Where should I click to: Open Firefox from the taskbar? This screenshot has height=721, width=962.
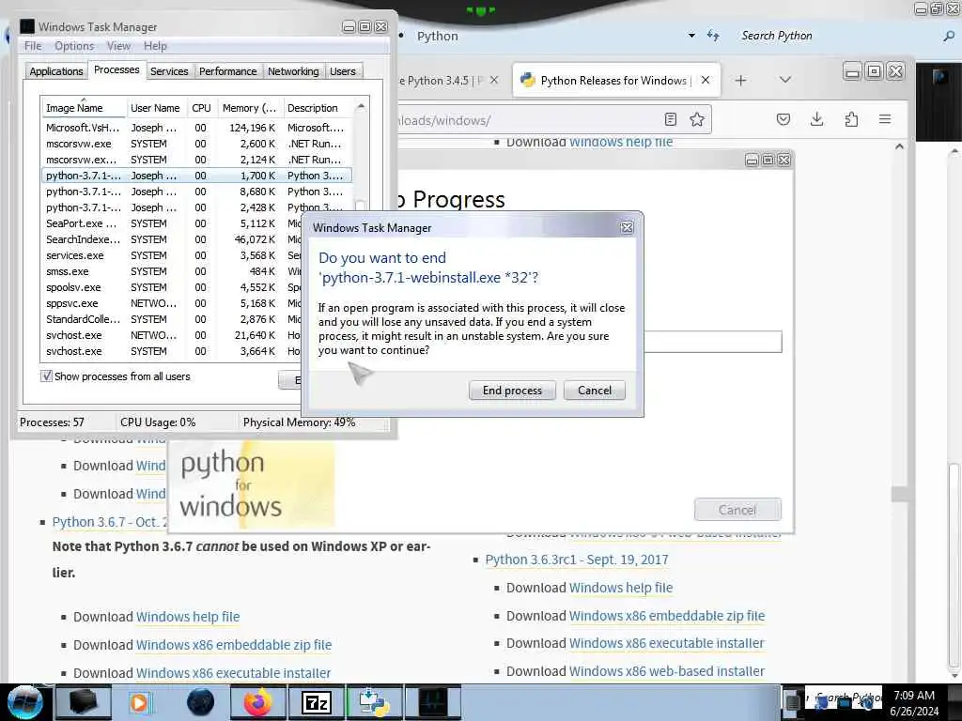point(257,702)
